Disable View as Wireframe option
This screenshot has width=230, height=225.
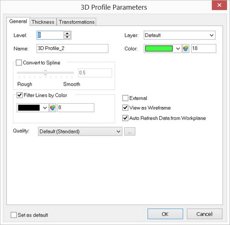(125, 107)
